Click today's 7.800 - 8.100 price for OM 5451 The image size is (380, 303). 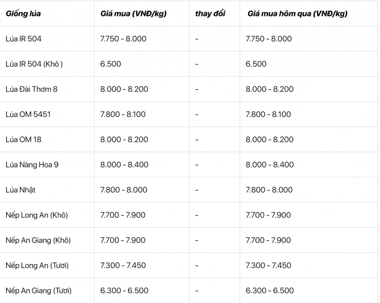123,114
